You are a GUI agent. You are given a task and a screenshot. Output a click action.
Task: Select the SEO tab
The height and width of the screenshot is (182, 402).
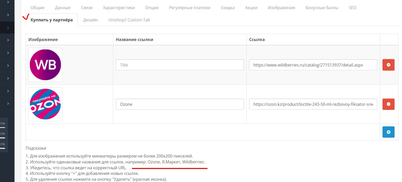[x=352, y=8]
